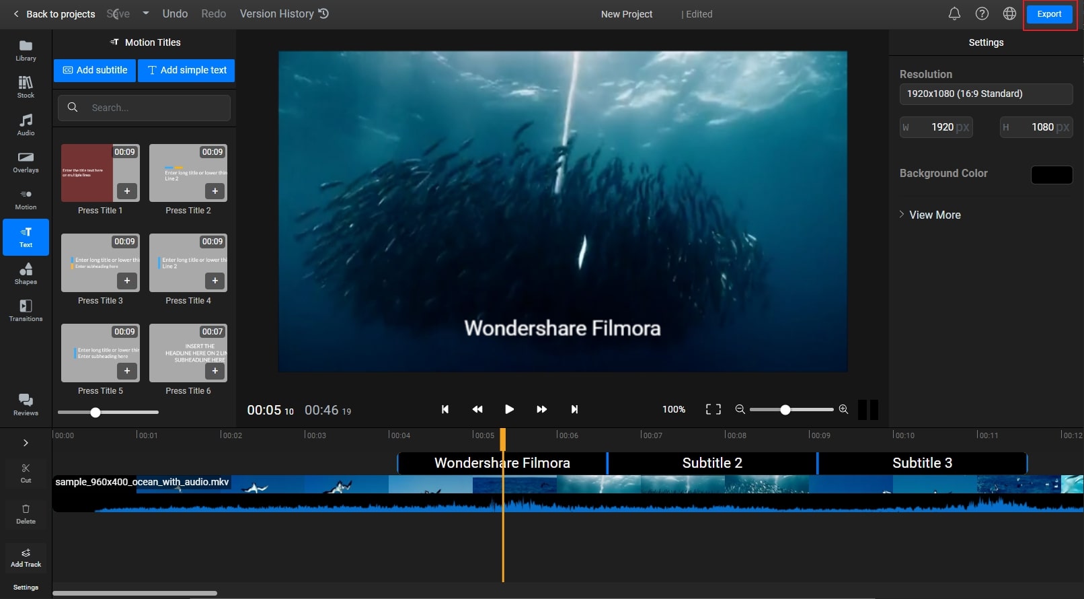Click the Delete trash icon
The height and width of the screenshot is (599, 1084).
(x=26, y=514)
